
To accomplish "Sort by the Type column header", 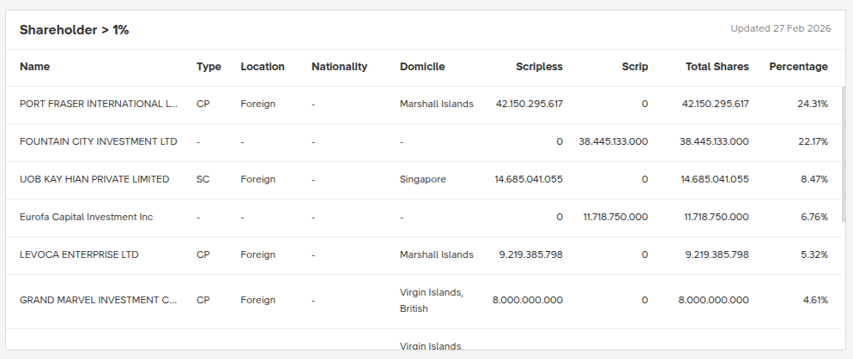I will [x=209, y=67].
